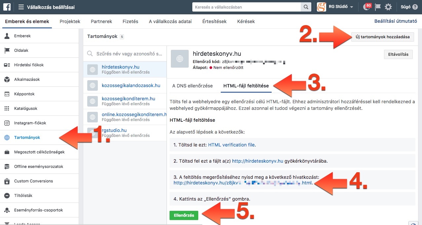The image size is (422, 225).
Task: Open Instagram-fiókok in the sidebar
Action: (x=39, y=123)
